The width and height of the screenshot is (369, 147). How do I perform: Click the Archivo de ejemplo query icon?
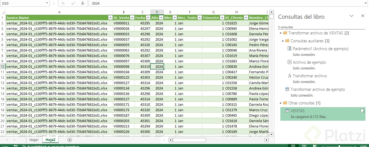click(x=289, y=62)
